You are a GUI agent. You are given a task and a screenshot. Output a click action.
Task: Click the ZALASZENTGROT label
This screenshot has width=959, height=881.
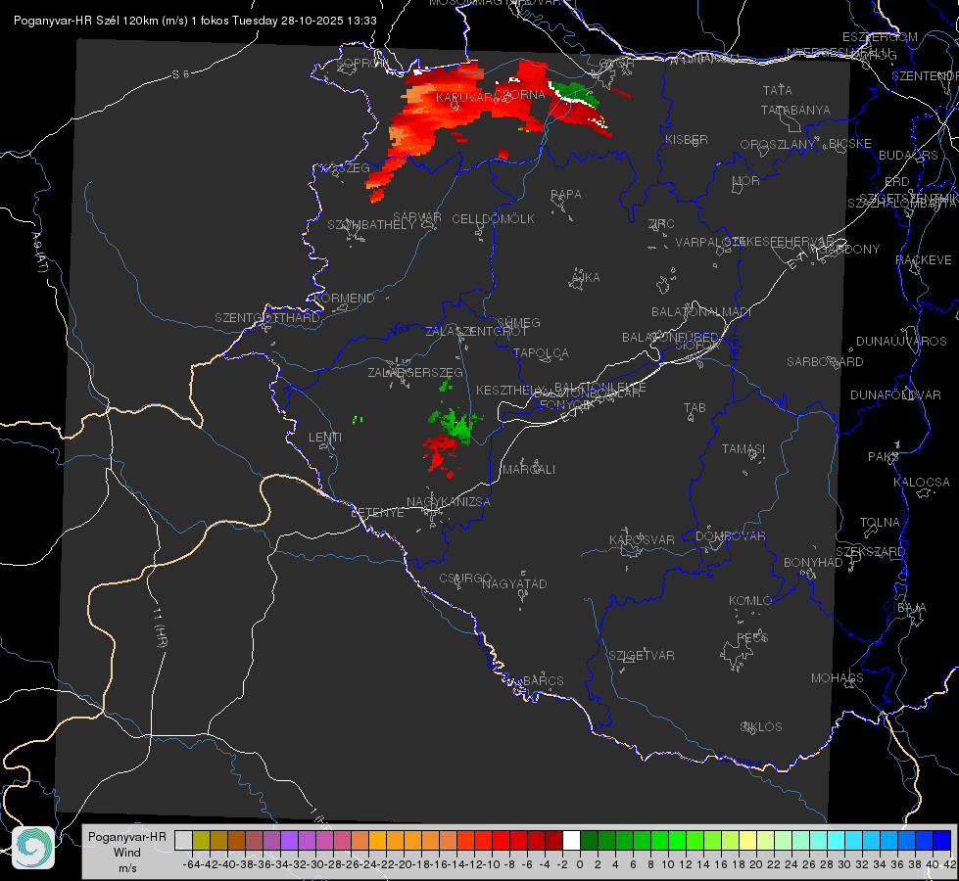click(476, 332)
